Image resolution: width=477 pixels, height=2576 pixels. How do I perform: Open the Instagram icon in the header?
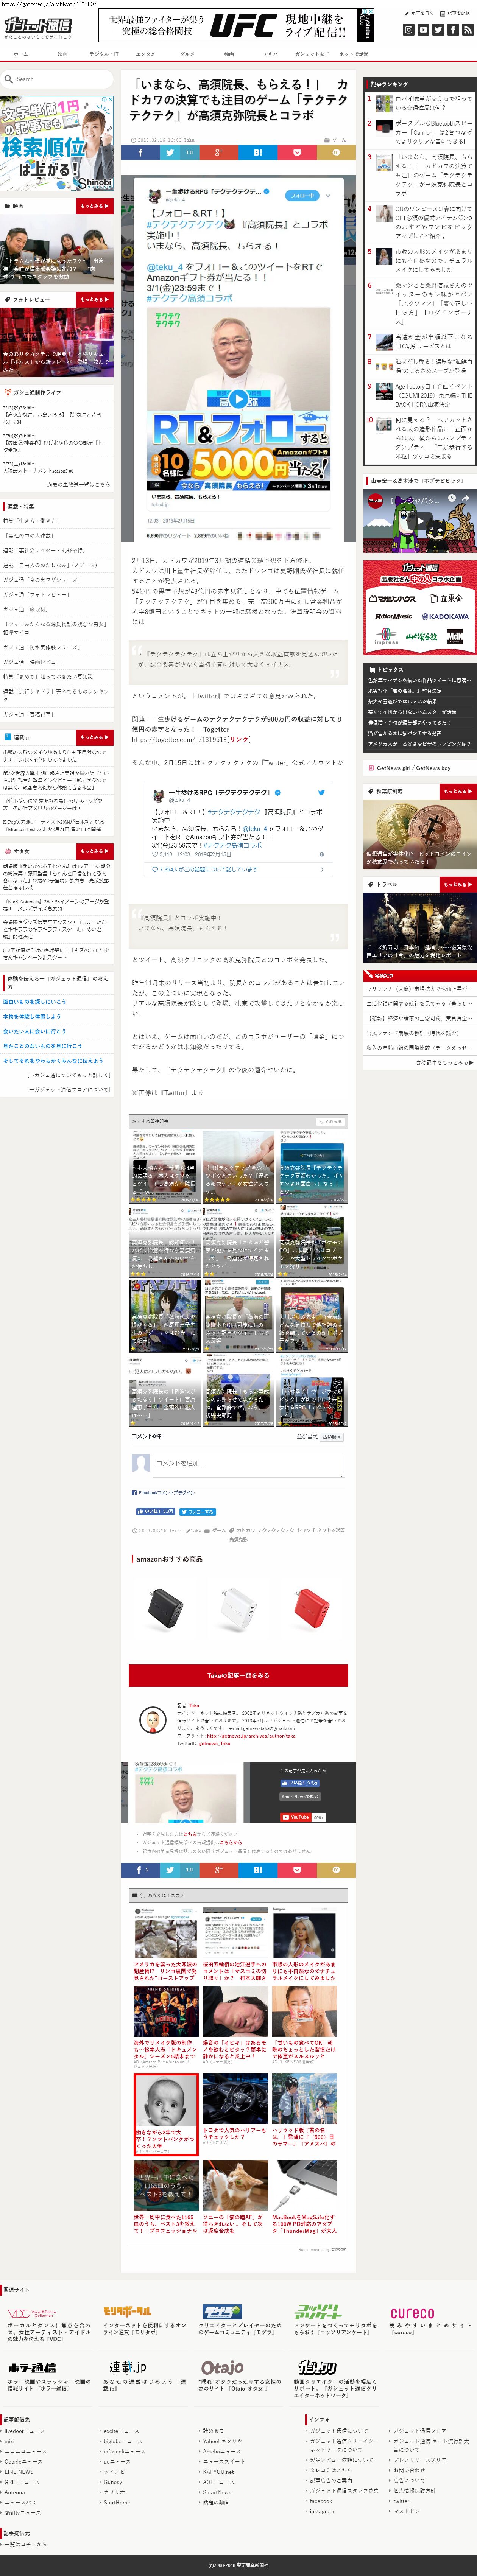point(408,30)
